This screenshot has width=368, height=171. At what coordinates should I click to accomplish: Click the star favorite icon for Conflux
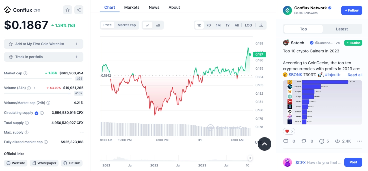tap(68, 10)
